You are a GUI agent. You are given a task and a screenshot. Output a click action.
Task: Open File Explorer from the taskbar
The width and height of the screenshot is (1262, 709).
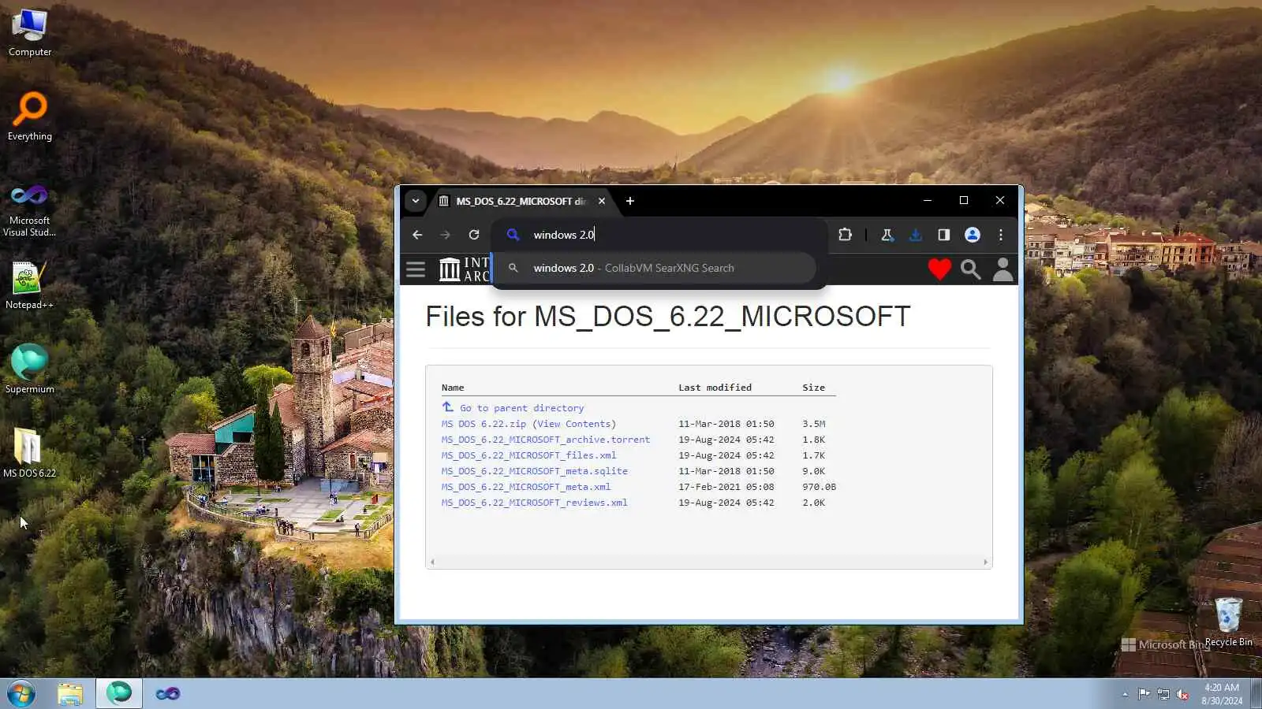[70, 694]
